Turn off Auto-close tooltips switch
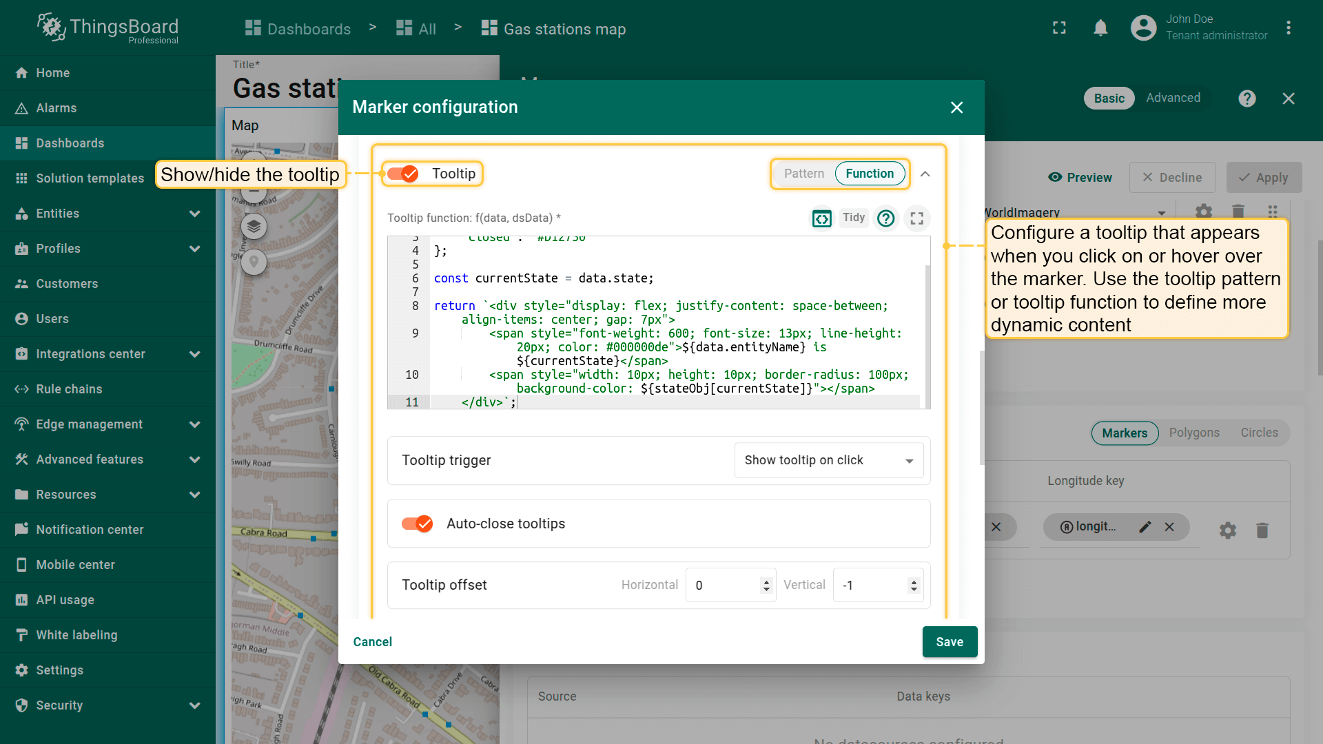The image size is (1323, 744). 417,524
